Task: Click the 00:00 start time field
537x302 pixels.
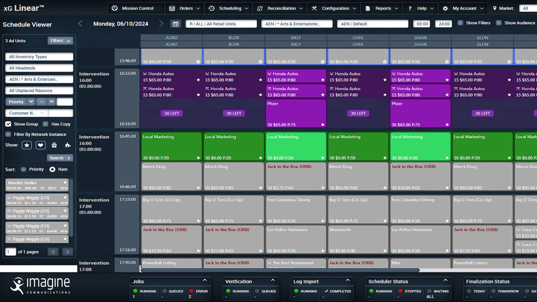Action: click(422, 24)
